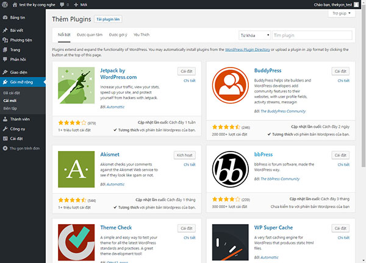This screenshot has width=366, height=263.
Task: Install Theme Check with its Cài đặt button
Action: tap(187, 228)
